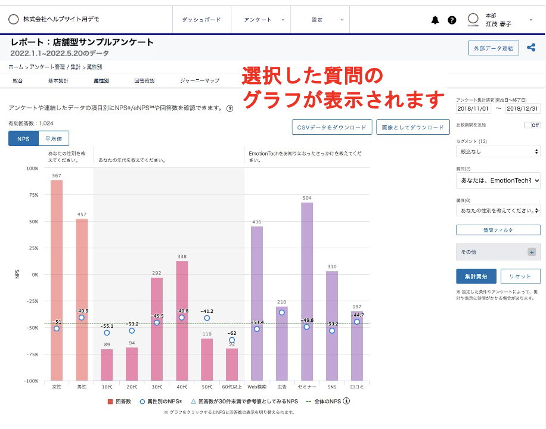This screenshot has width=546, height=429.
Task: Expand the その他 section
Action: click(x=498, y=252)
